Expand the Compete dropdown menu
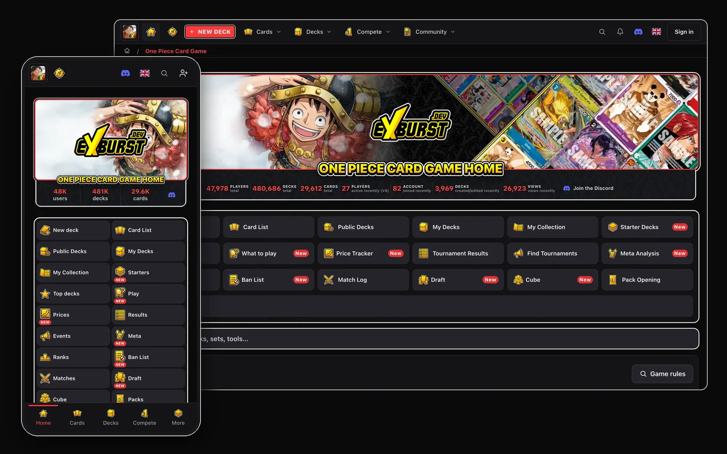 (367, 32)
